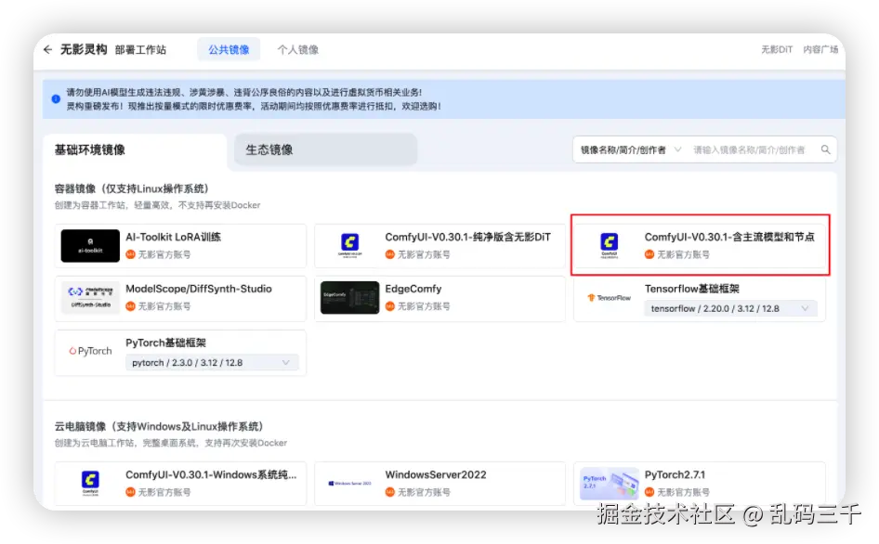Click the back arrow beside 无影灵构
Viewport: 879px width, 544px height.
[47, 50]
